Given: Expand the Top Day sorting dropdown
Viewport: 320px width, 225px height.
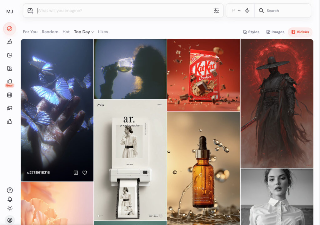Looking at the screenshot, I should [84, 32].
